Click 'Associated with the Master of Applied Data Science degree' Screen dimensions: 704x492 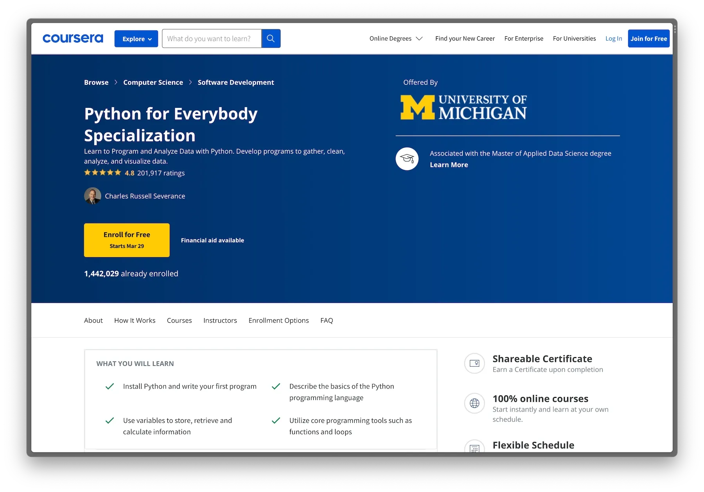[x=520, y=154]
